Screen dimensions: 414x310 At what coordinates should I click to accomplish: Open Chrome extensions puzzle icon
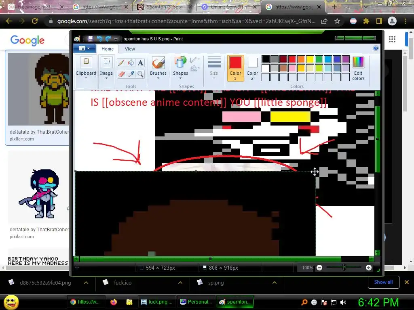[366, 21]
